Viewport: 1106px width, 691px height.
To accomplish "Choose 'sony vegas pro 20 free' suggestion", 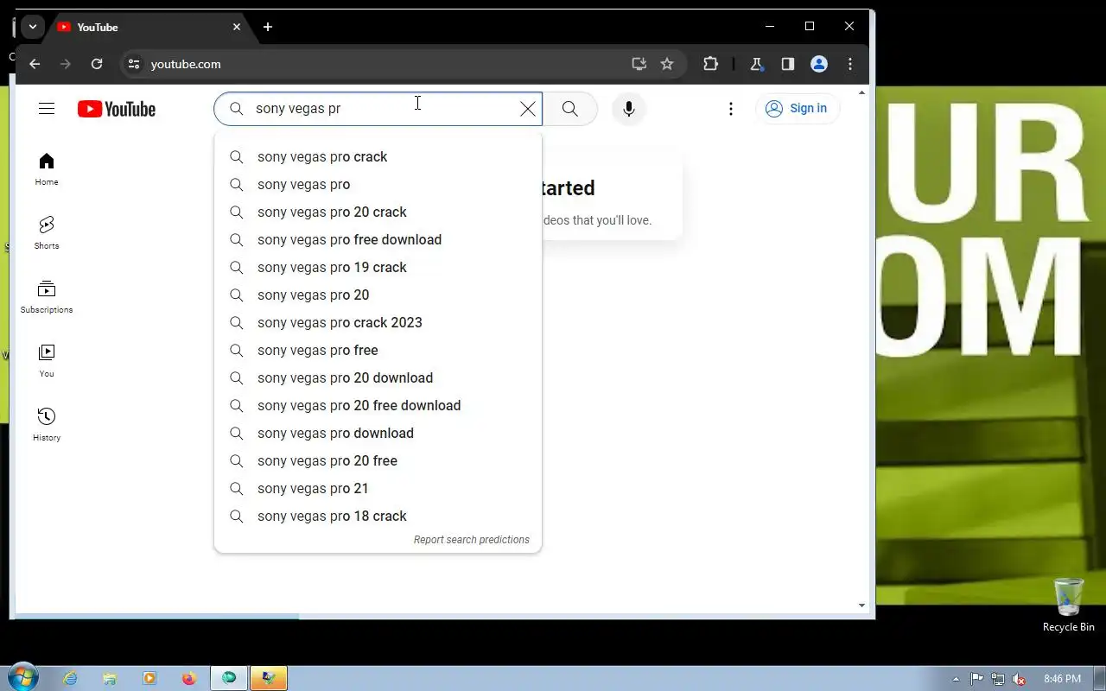I will pyautogui.click(x=378, y=460).
